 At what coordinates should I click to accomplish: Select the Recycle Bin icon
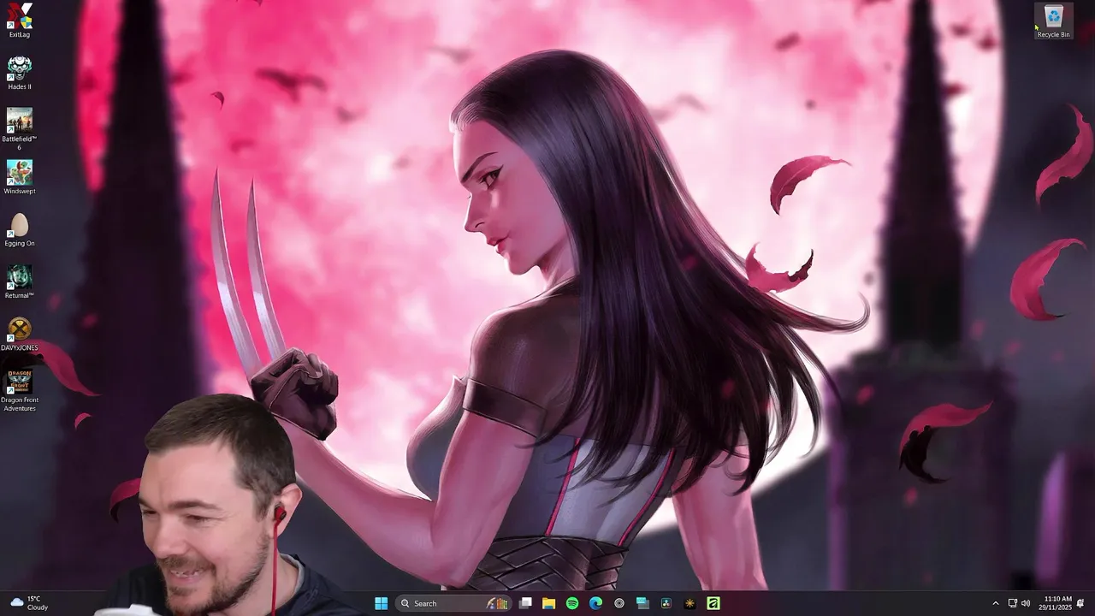[1053, 21]
